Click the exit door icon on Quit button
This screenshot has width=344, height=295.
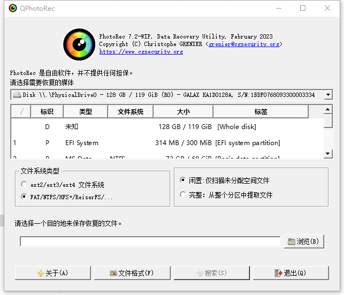point(278,273)
